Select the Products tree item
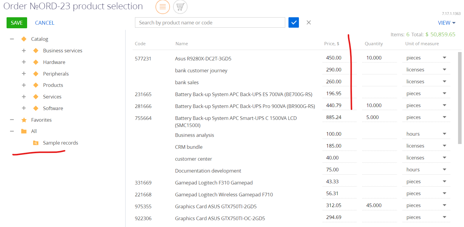The height and width of the screenshot is (227, 464). 53,85
